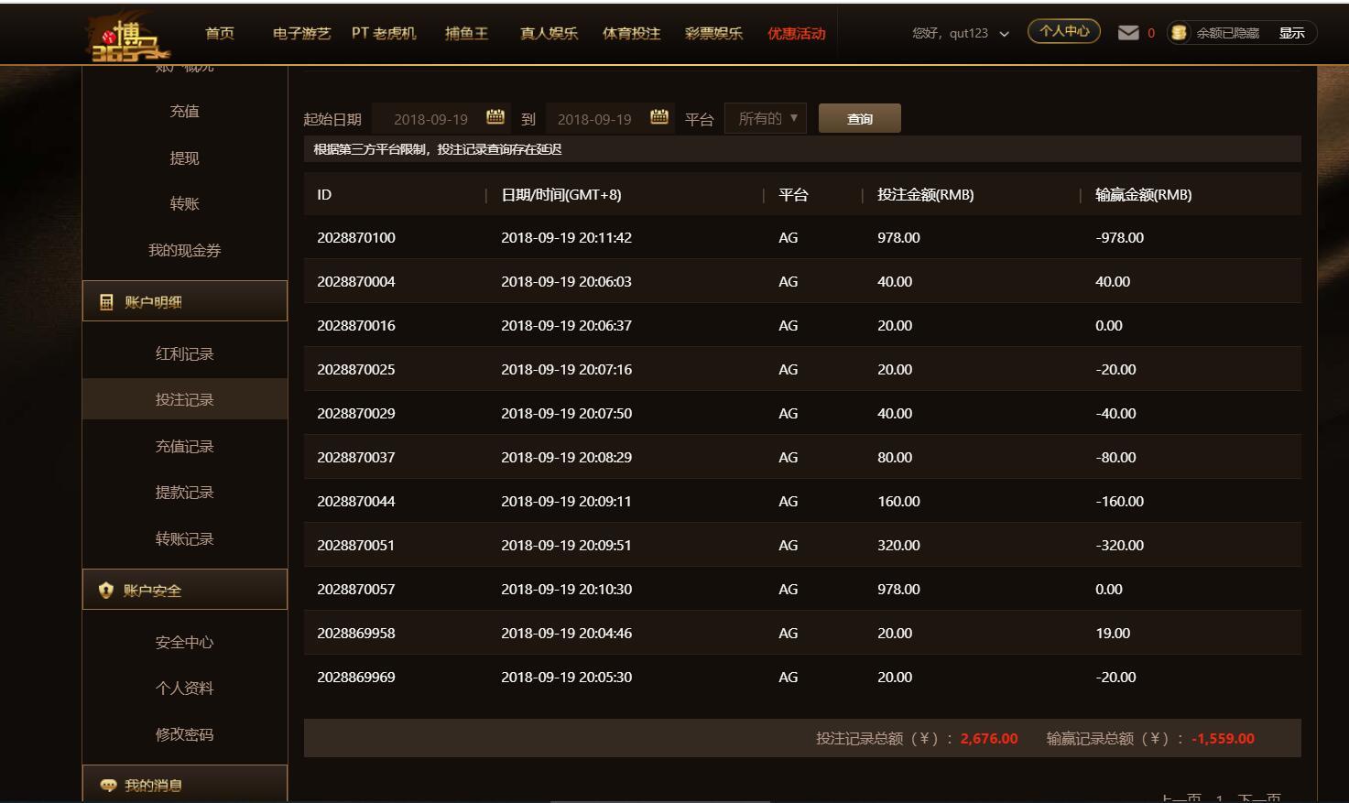Go to 真人娱乐 in navigation bar
This screenshot has width=1349, height=803.
pos(549,34)
